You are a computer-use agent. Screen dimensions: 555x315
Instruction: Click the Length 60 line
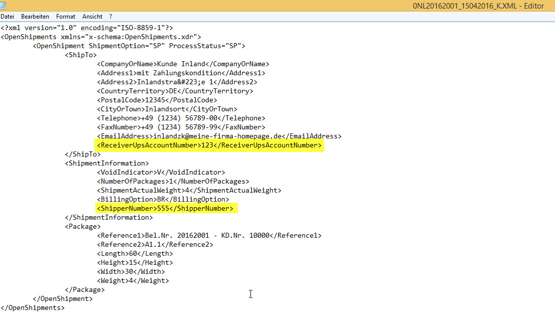coord(135,254)
